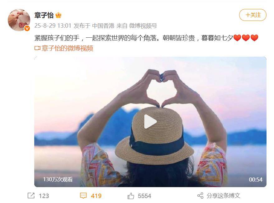Click the 00:54 video duration label
Image resolution: width=274 pixels, height=203 pixels.
tap(256, 179)
